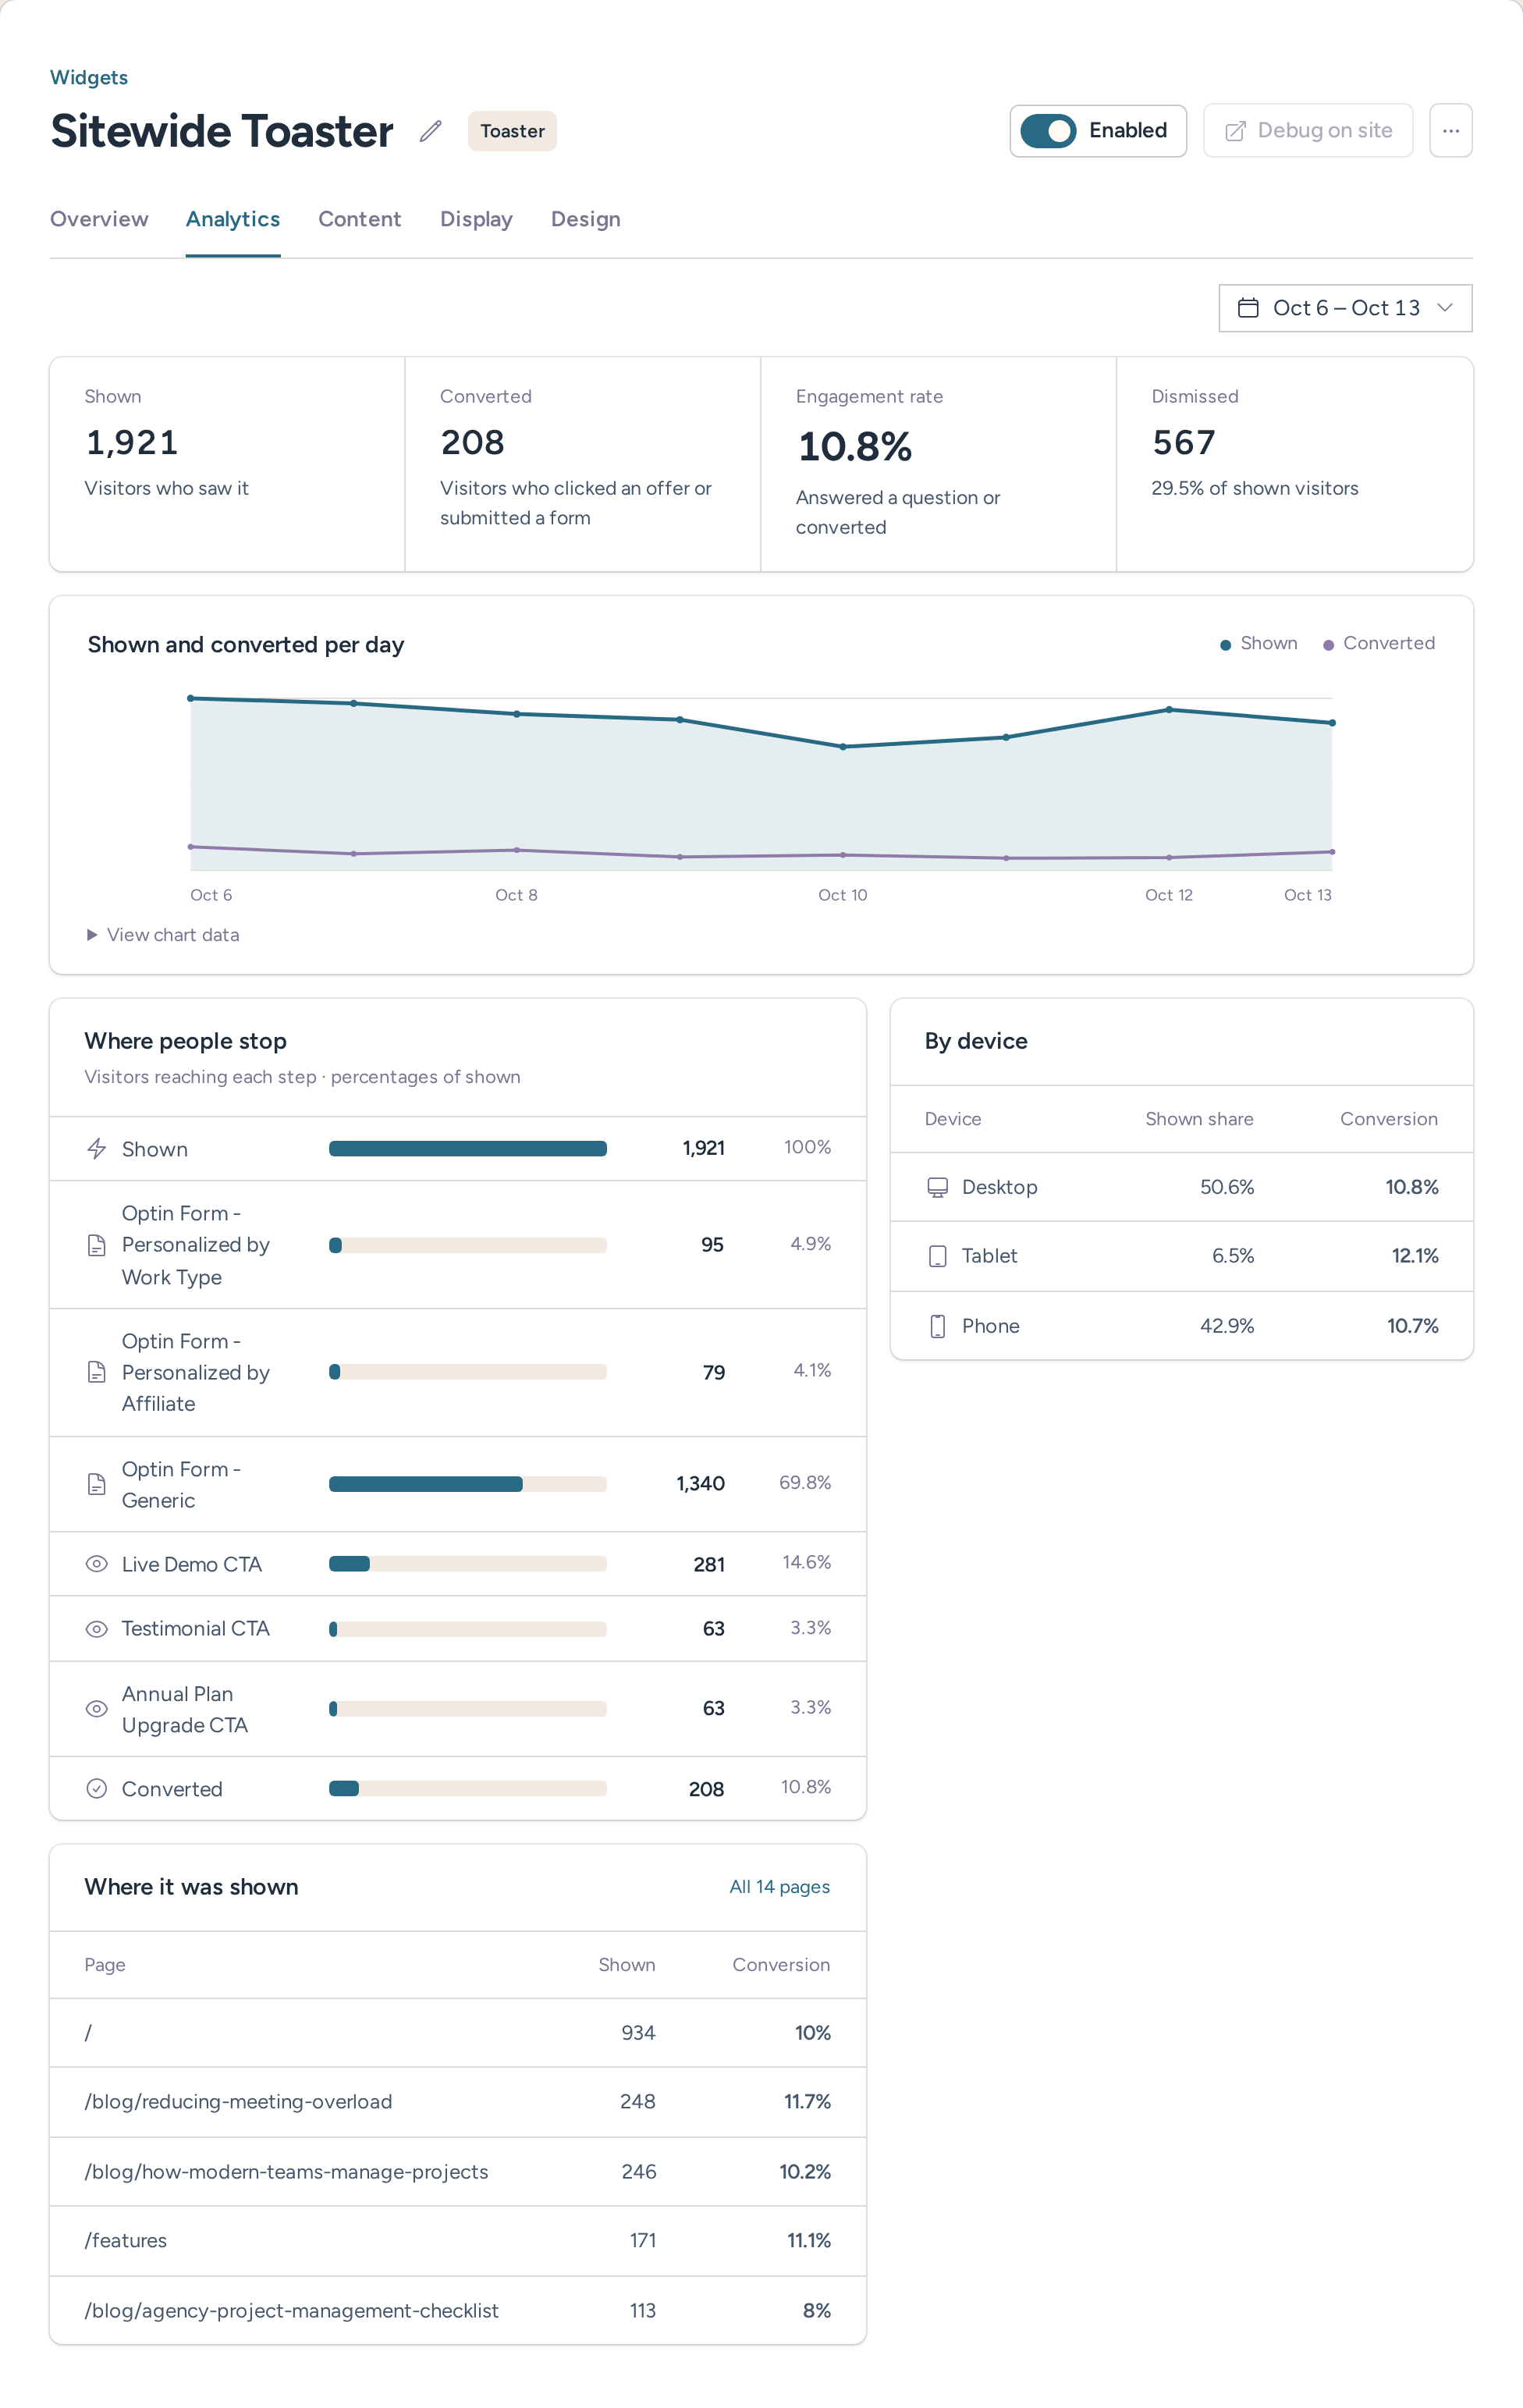The width and height of the screenshot is (1523, 2408).
Task: Click the external-link icon in Debug on site
Action: pos(1235,131)
